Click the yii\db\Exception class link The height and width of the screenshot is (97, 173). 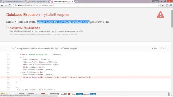tap(57, 15)
